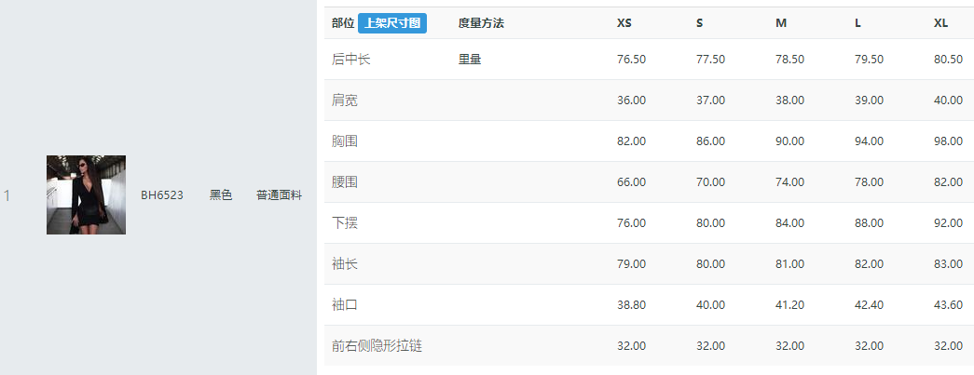Select the 前右侧隐形拉链 row label
974x375 pixels.
(x=377, y=346)
